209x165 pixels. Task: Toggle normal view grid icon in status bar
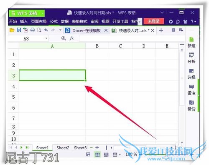coord(97,155)
